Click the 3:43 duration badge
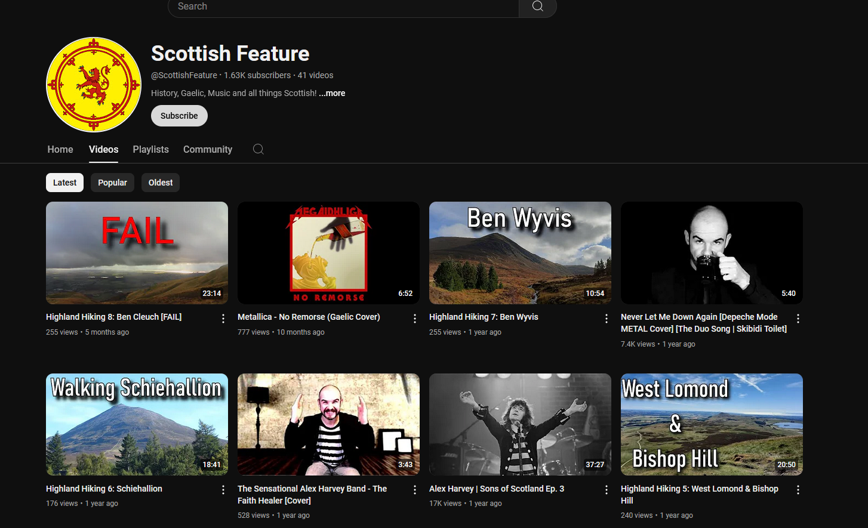Viewport: 868px width, 528px height. click(405, 465)
